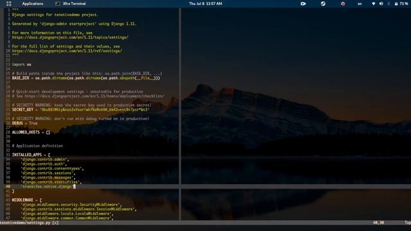
Task: Click the 'django.contrib.admin' entry
Action: [45, 159]
